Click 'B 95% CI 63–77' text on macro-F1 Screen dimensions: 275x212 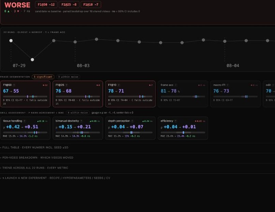[x=223, y=100]
